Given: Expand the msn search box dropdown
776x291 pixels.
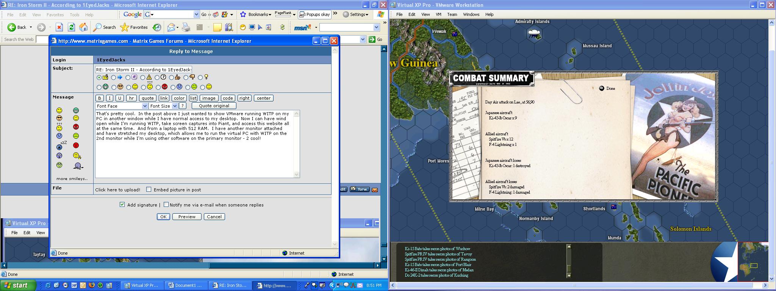Looking at the screenshot, I should 376,27.
